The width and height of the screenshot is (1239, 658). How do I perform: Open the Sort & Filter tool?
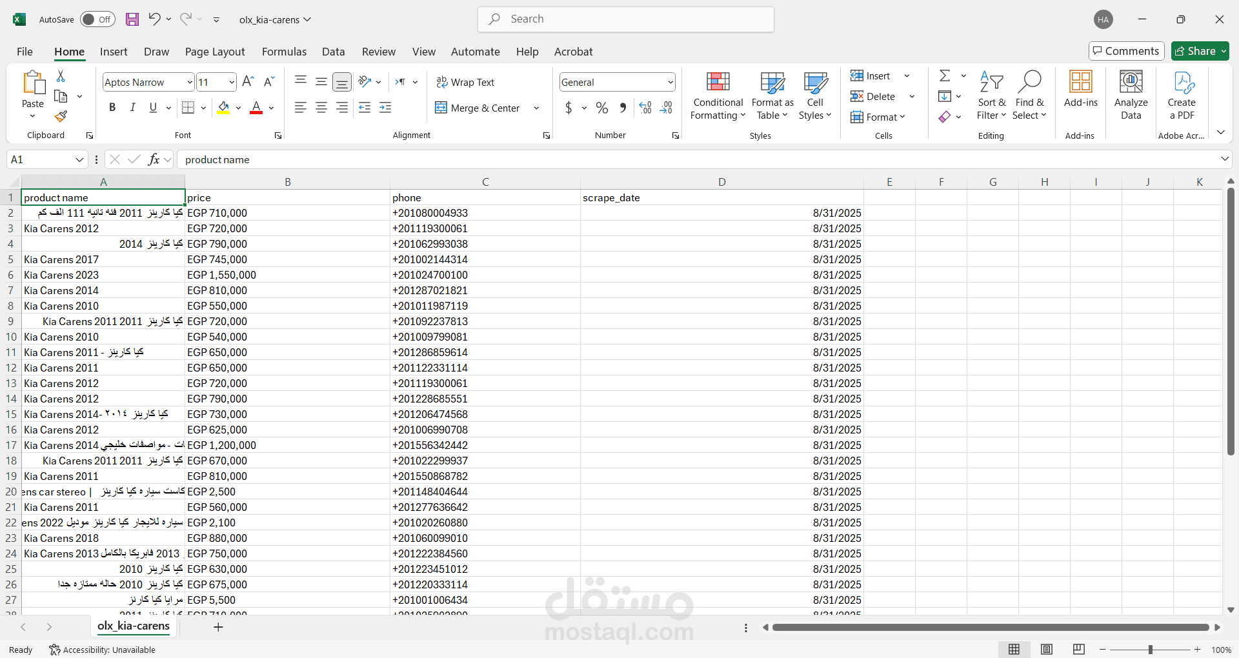[992, 95]
